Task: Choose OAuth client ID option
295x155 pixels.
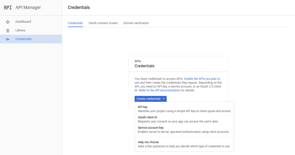Action: click(184, 119)
